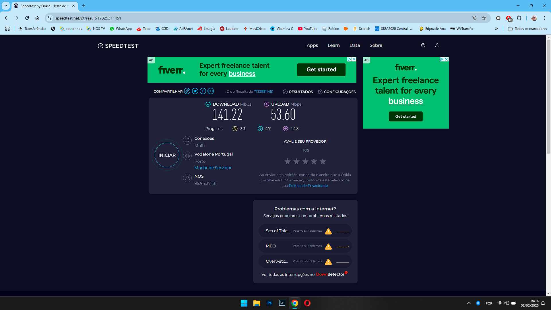Open the Chrome profile avatar
The width and height of the screenshot is (551, 310).
[534, 18]
